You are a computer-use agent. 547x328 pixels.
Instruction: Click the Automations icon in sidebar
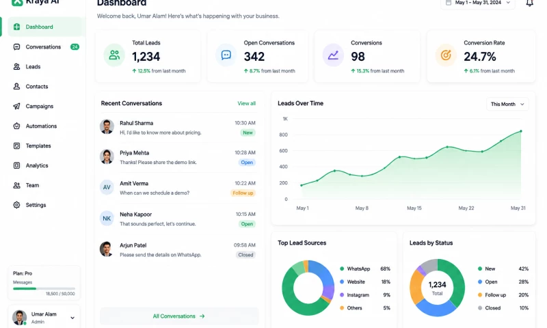pos(16,126)
